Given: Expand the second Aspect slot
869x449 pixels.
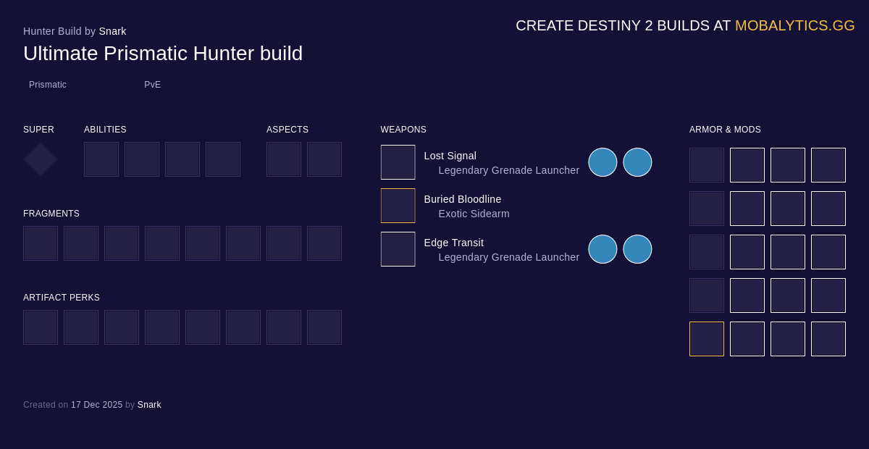Looking at the screenshot, I should point(324,159).
